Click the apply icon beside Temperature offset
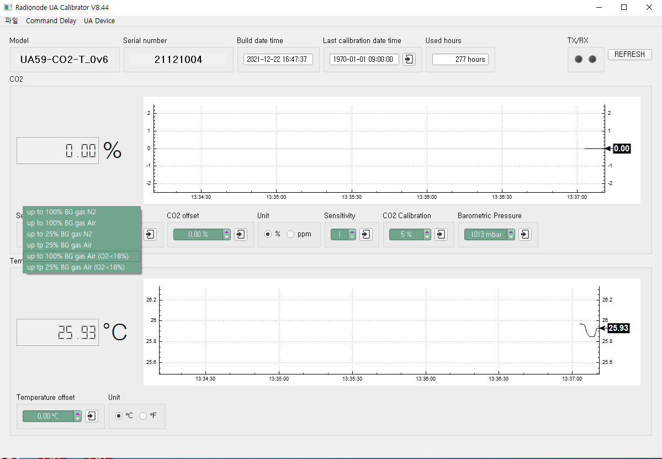 [91, 416]
